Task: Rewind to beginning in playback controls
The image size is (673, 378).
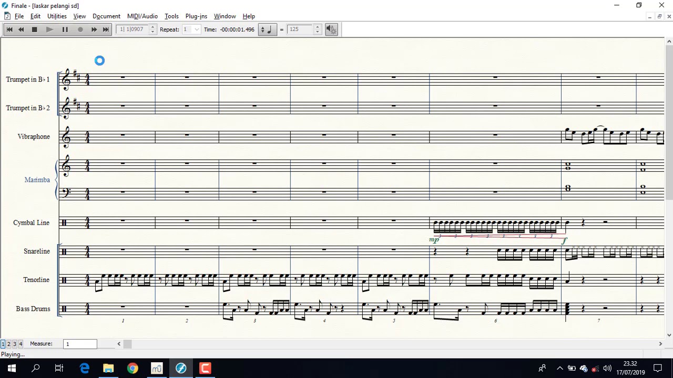Action: tap(9, 29)
